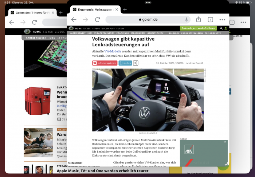Open KARRIEREWELT in back window subnav
This screenshot has height=177, width=255.
click(x=36, y=38)
